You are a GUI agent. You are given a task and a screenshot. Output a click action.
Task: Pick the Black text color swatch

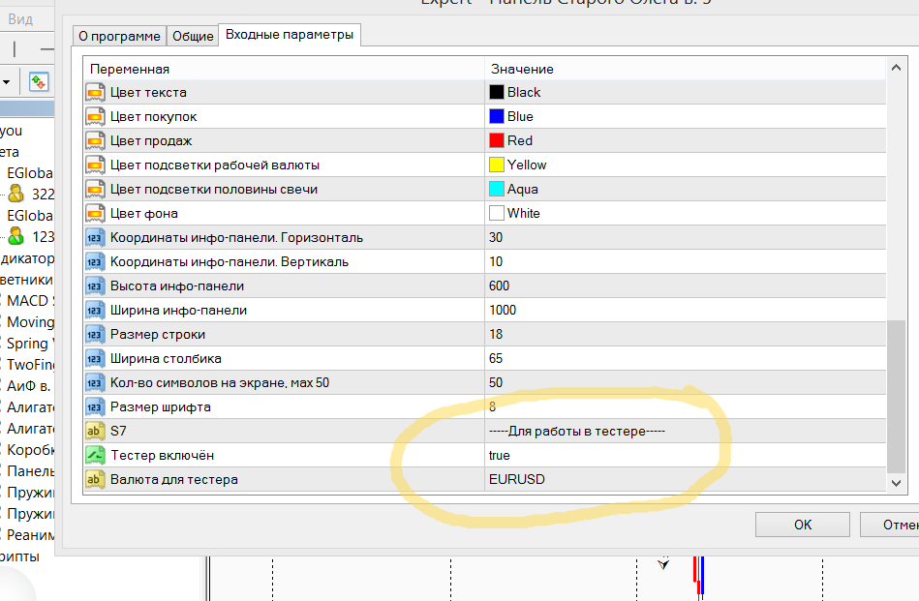tap(497, 93)
